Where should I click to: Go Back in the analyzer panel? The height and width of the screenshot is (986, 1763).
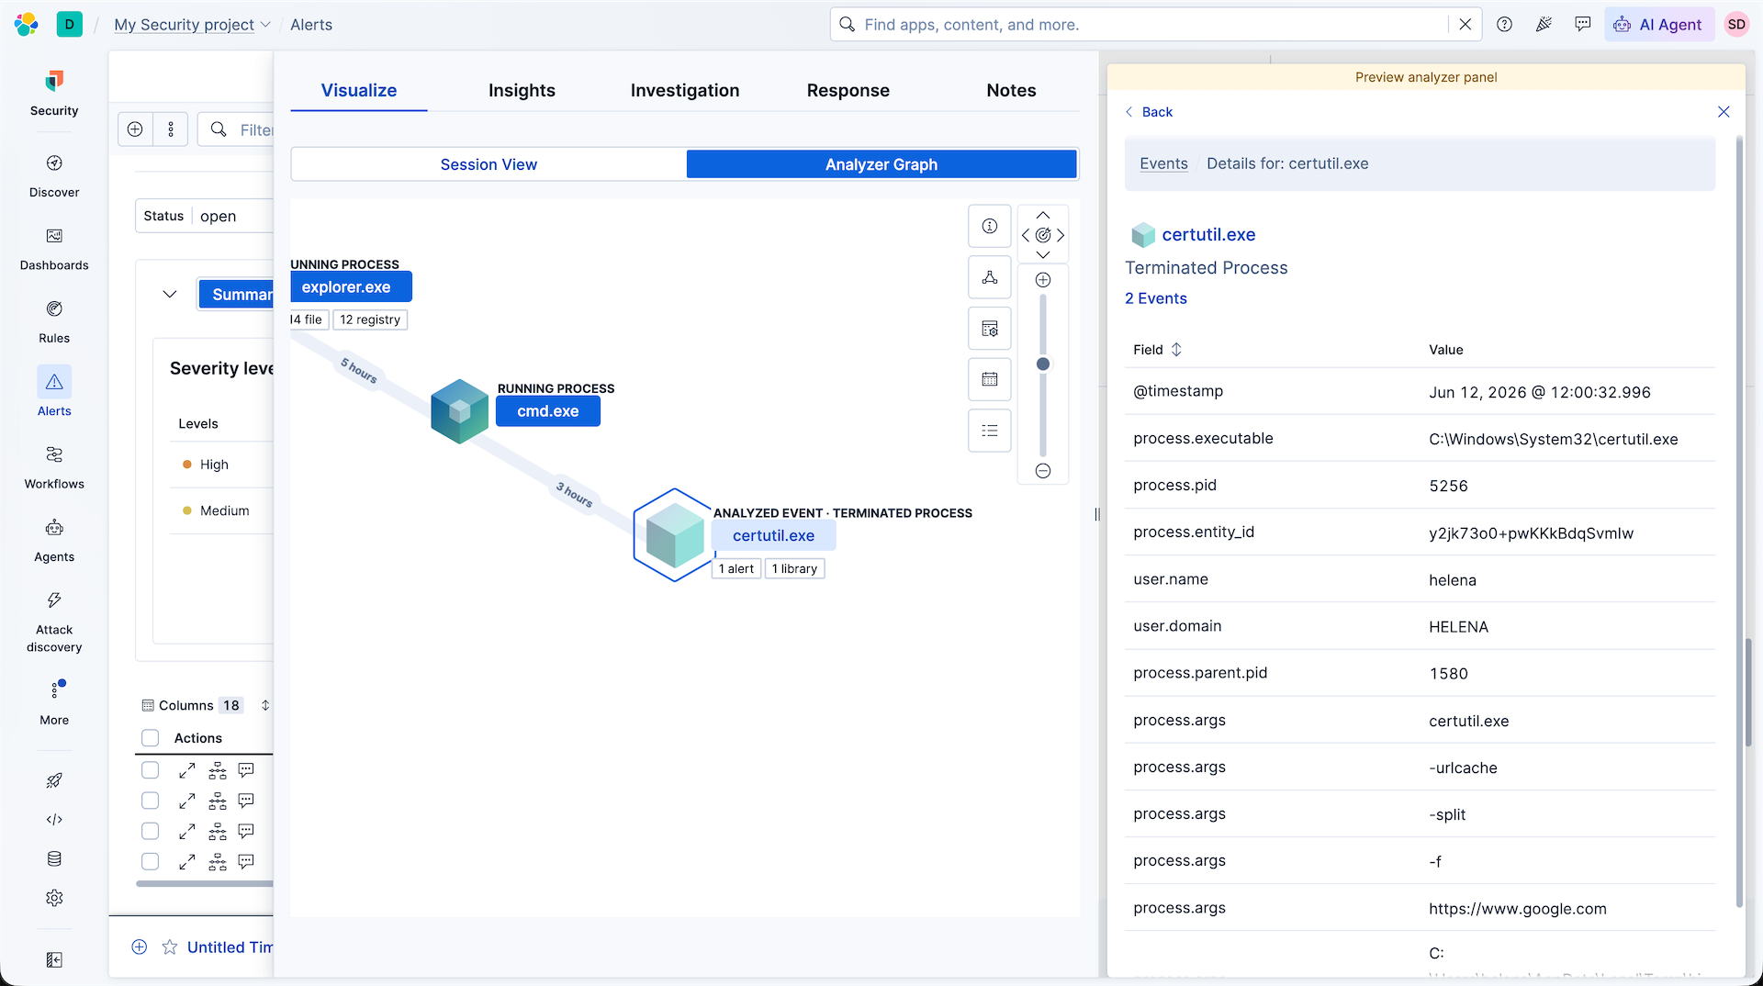[x=1149, y=112]
